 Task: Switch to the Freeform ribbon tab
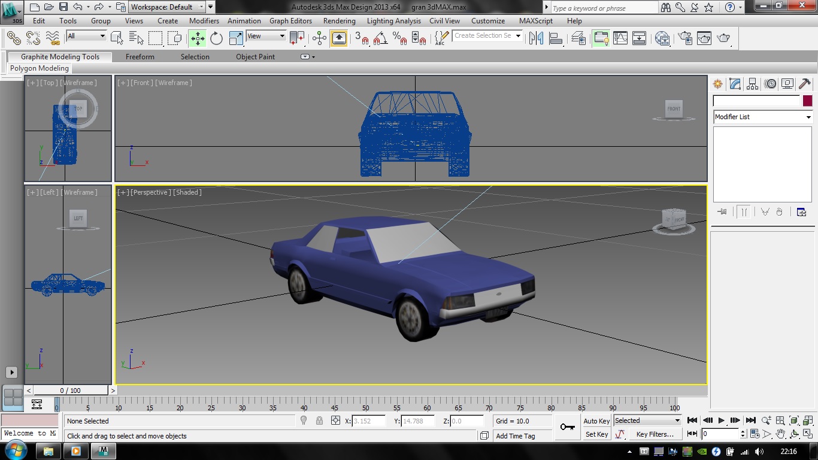[140, 57]
